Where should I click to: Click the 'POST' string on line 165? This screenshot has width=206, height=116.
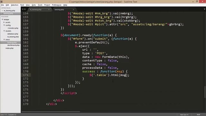(x=100, y=53)
